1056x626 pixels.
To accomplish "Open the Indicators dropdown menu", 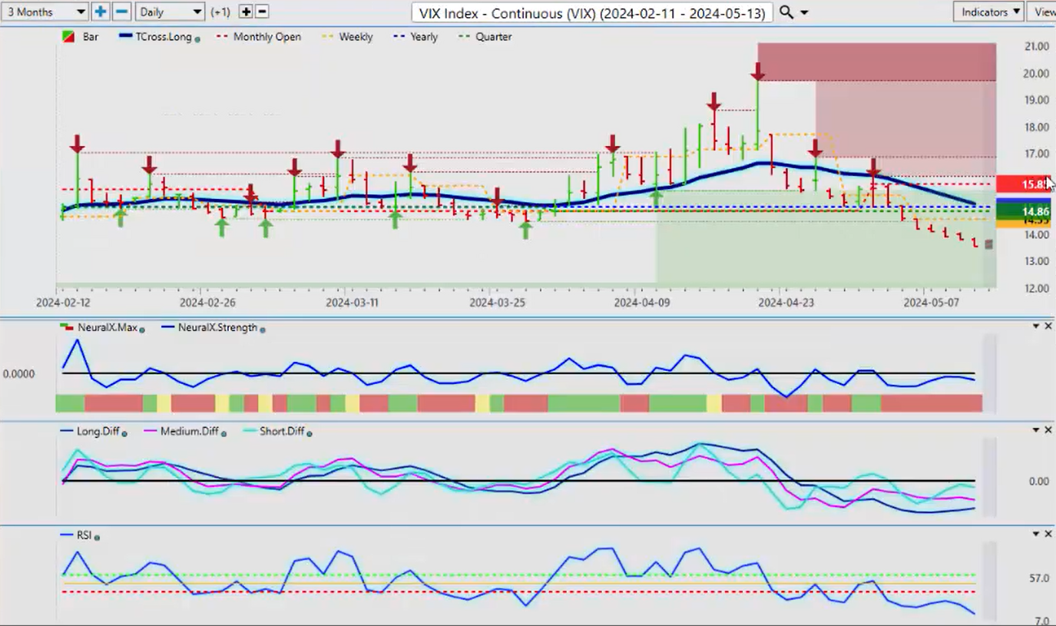I will point(990,12).
